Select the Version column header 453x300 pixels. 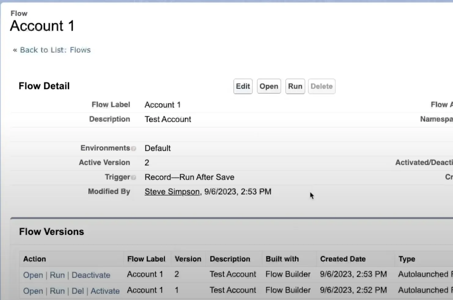tap(188, 259)
